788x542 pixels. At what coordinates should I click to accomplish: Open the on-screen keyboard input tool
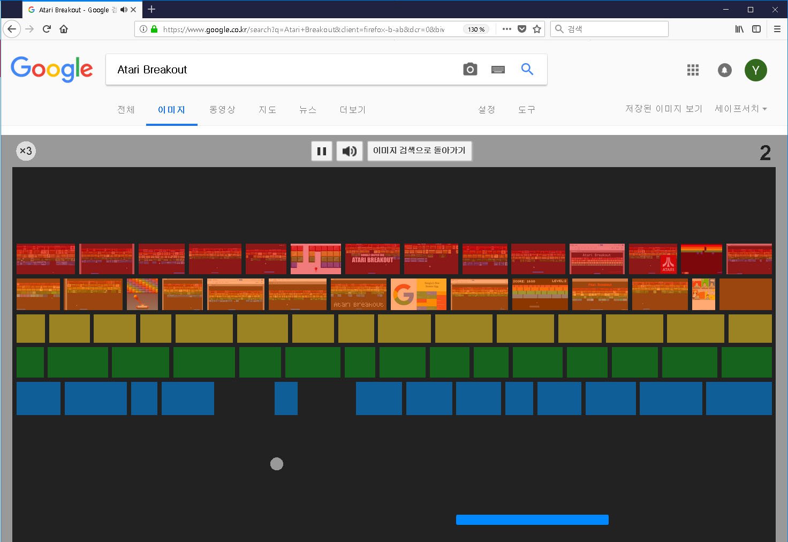pyautogui.click(x=498, y=70)
